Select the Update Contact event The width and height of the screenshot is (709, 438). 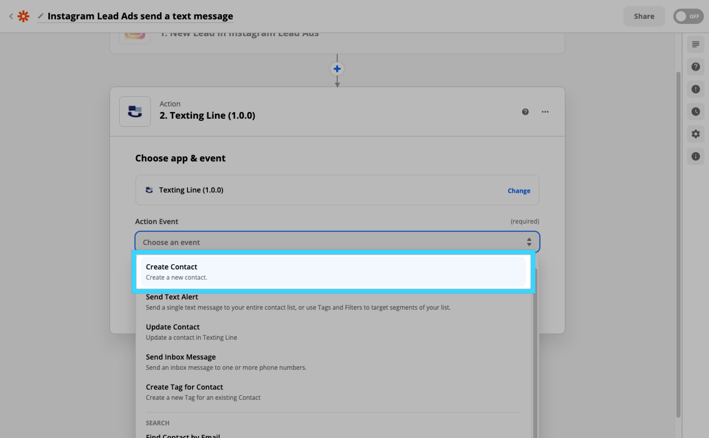[334, 332]
